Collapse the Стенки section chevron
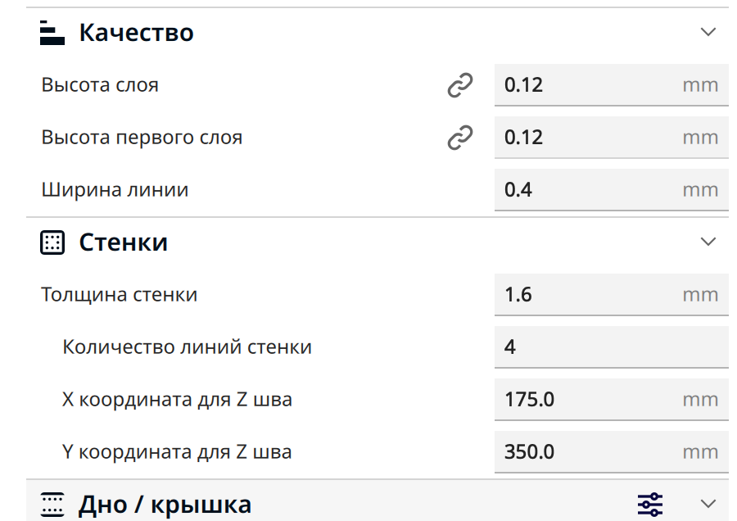The image size is (737, 521). click(x=708, y=242)
